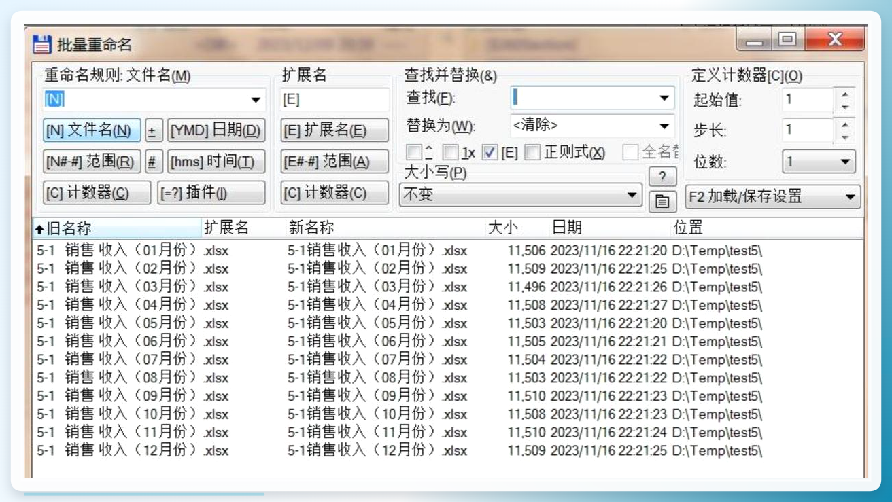This screenshot has height=502, width=892.
Task: Decrease the 起始值 counter value
Action: (844, 106)
